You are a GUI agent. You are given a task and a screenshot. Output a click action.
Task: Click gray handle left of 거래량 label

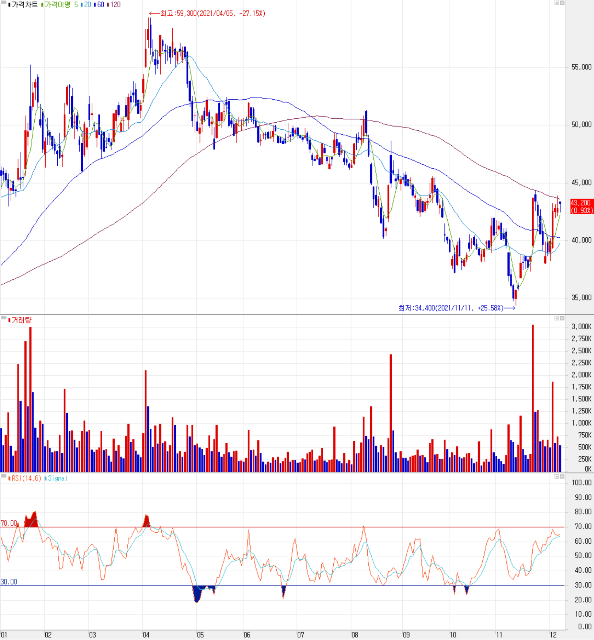[x=4, y=318]
